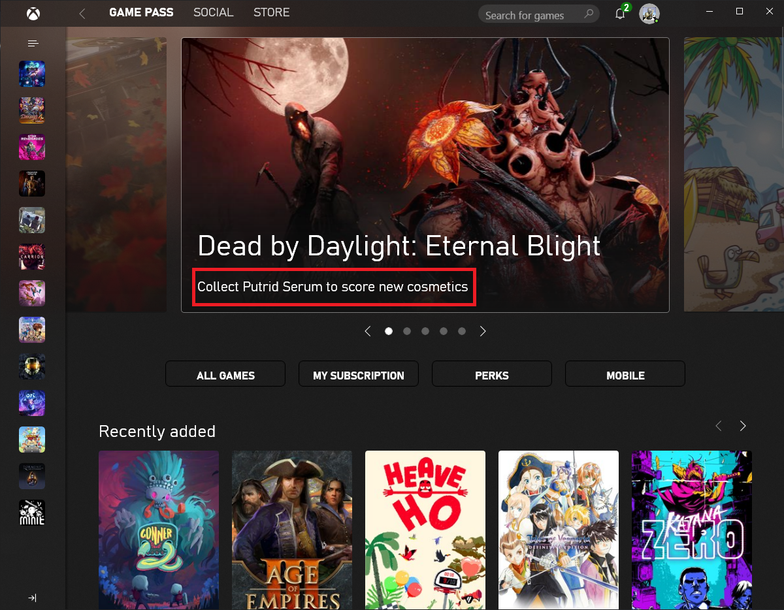Toggle the sidebar hamburger menu
This screenshot has height=610, width=784.
click(33, 44)
